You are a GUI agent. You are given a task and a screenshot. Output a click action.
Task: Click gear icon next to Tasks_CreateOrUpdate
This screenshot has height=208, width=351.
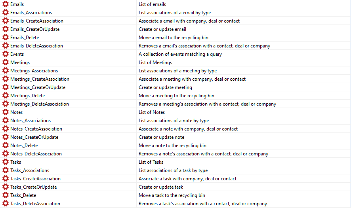(6, 187)
